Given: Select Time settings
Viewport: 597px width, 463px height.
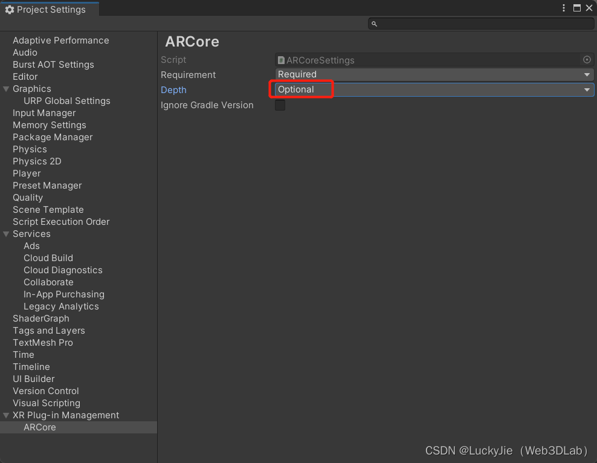Looking at the screenshot, I should coord(23,355).
